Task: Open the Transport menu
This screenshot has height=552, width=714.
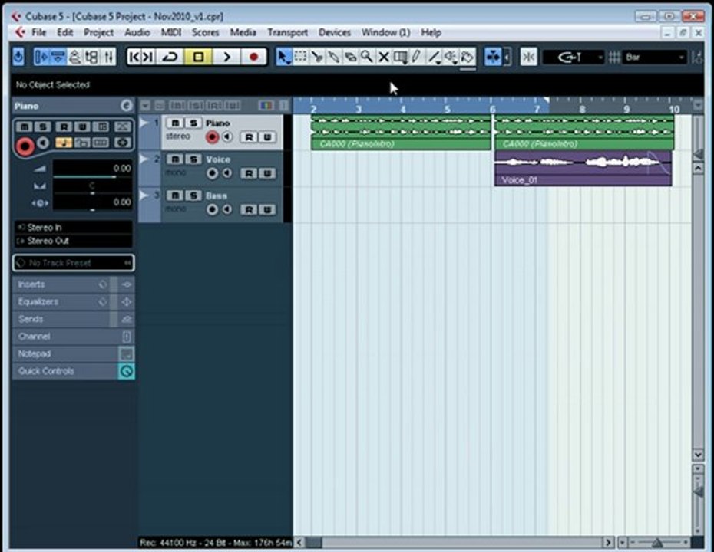Action: [287, 32]
